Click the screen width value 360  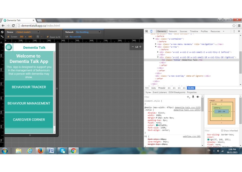(x=22, y=37)
